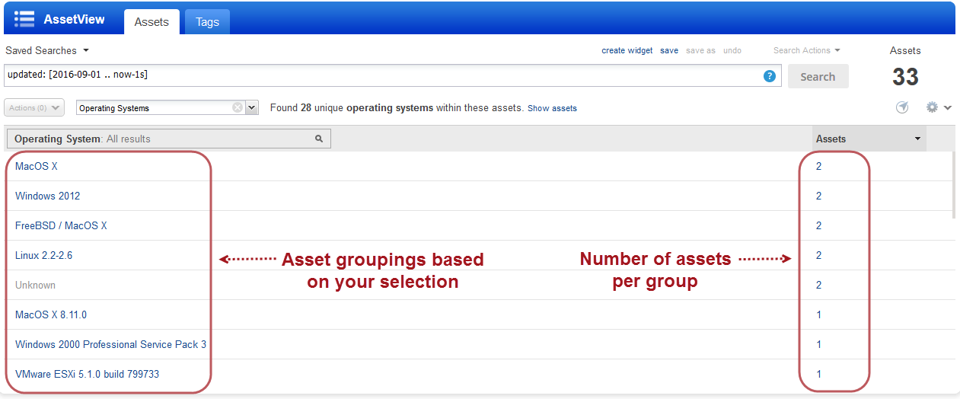Viewport: 960px width, 399px height.
Task: Click asset count 2 for Linux 2.2-2.6
Action: [819, 255]
